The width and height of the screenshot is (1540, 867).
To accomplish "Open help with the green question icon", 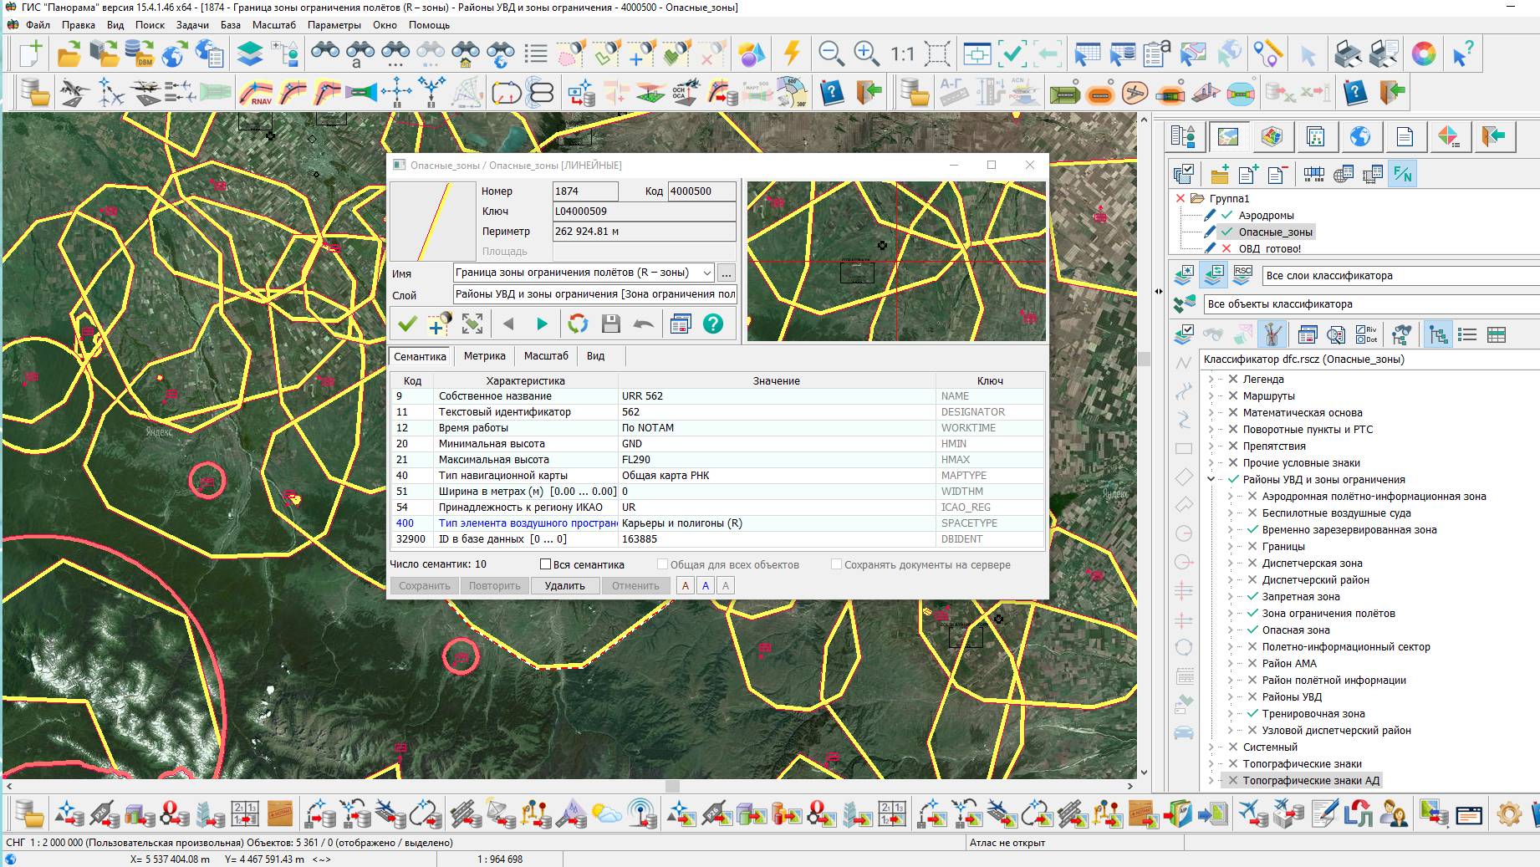I will (x=712, y=324).
